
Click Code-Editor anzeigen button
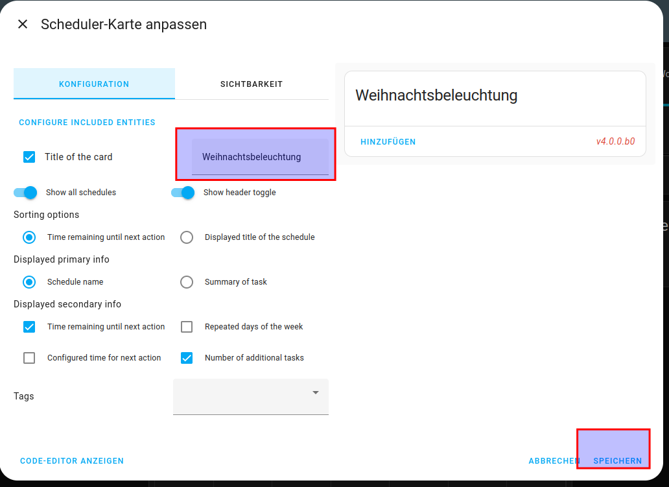click(x=72, y=461)
